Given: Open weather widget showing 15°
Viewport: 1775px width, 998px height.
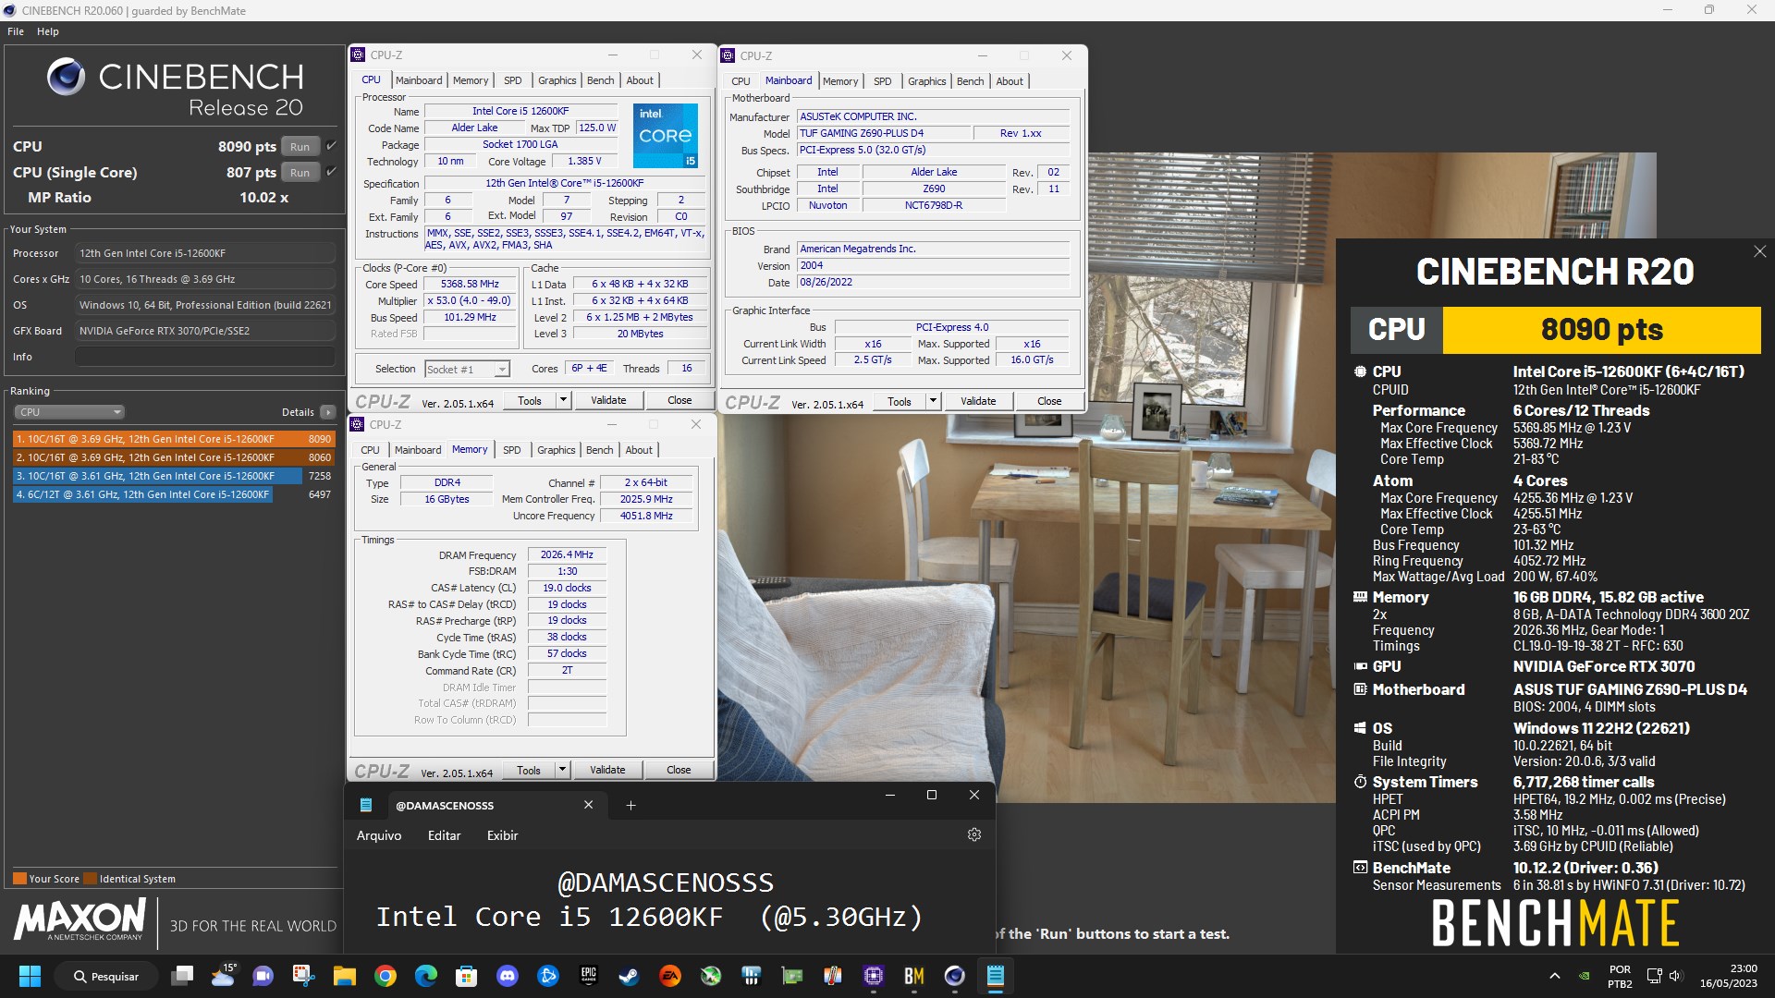Looking at the screenshot, I should pyautogui.click(x=224, y=976).
